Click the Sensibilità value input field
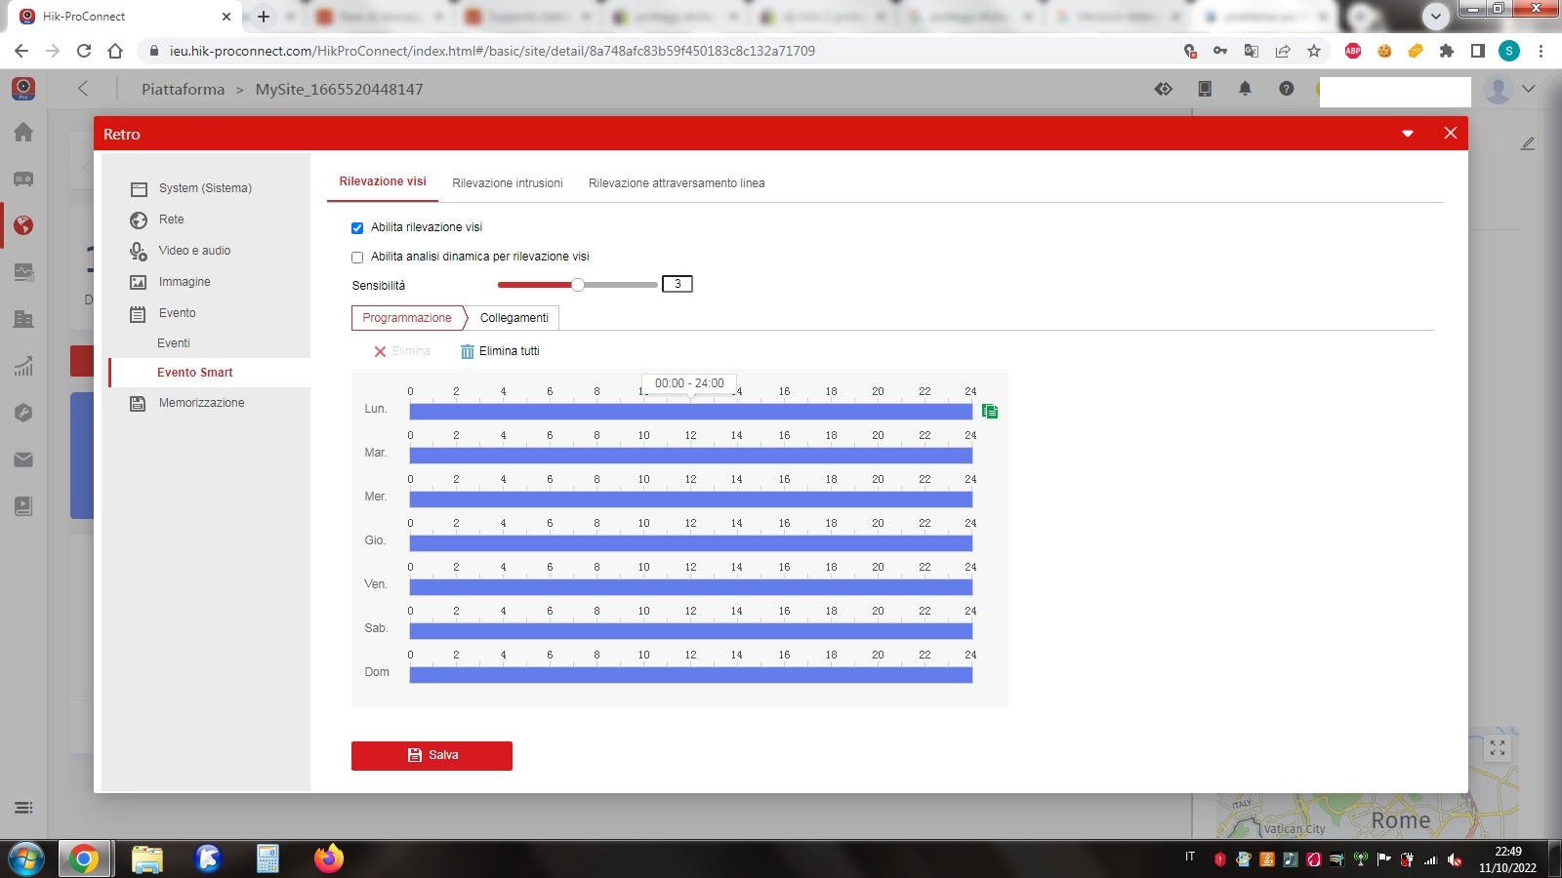Image resolution: width=1562 pixels, height=878 pixels. (x=677, y=284)
